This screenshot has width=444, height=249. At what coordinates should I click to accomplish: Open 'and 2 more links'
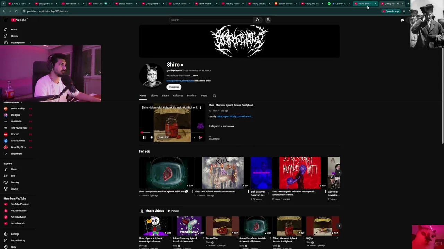(x=203, y=81)
